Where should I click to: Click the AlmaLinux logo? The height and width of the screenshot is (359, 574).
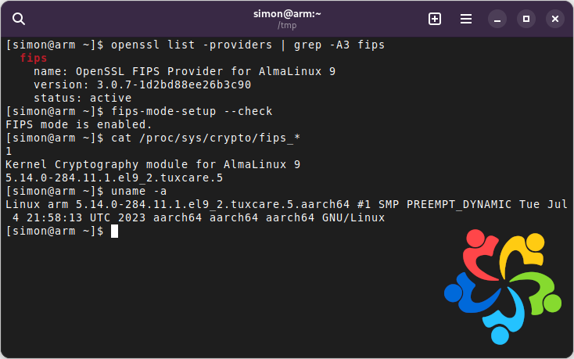pyautogui.click(x=503, y=287)
